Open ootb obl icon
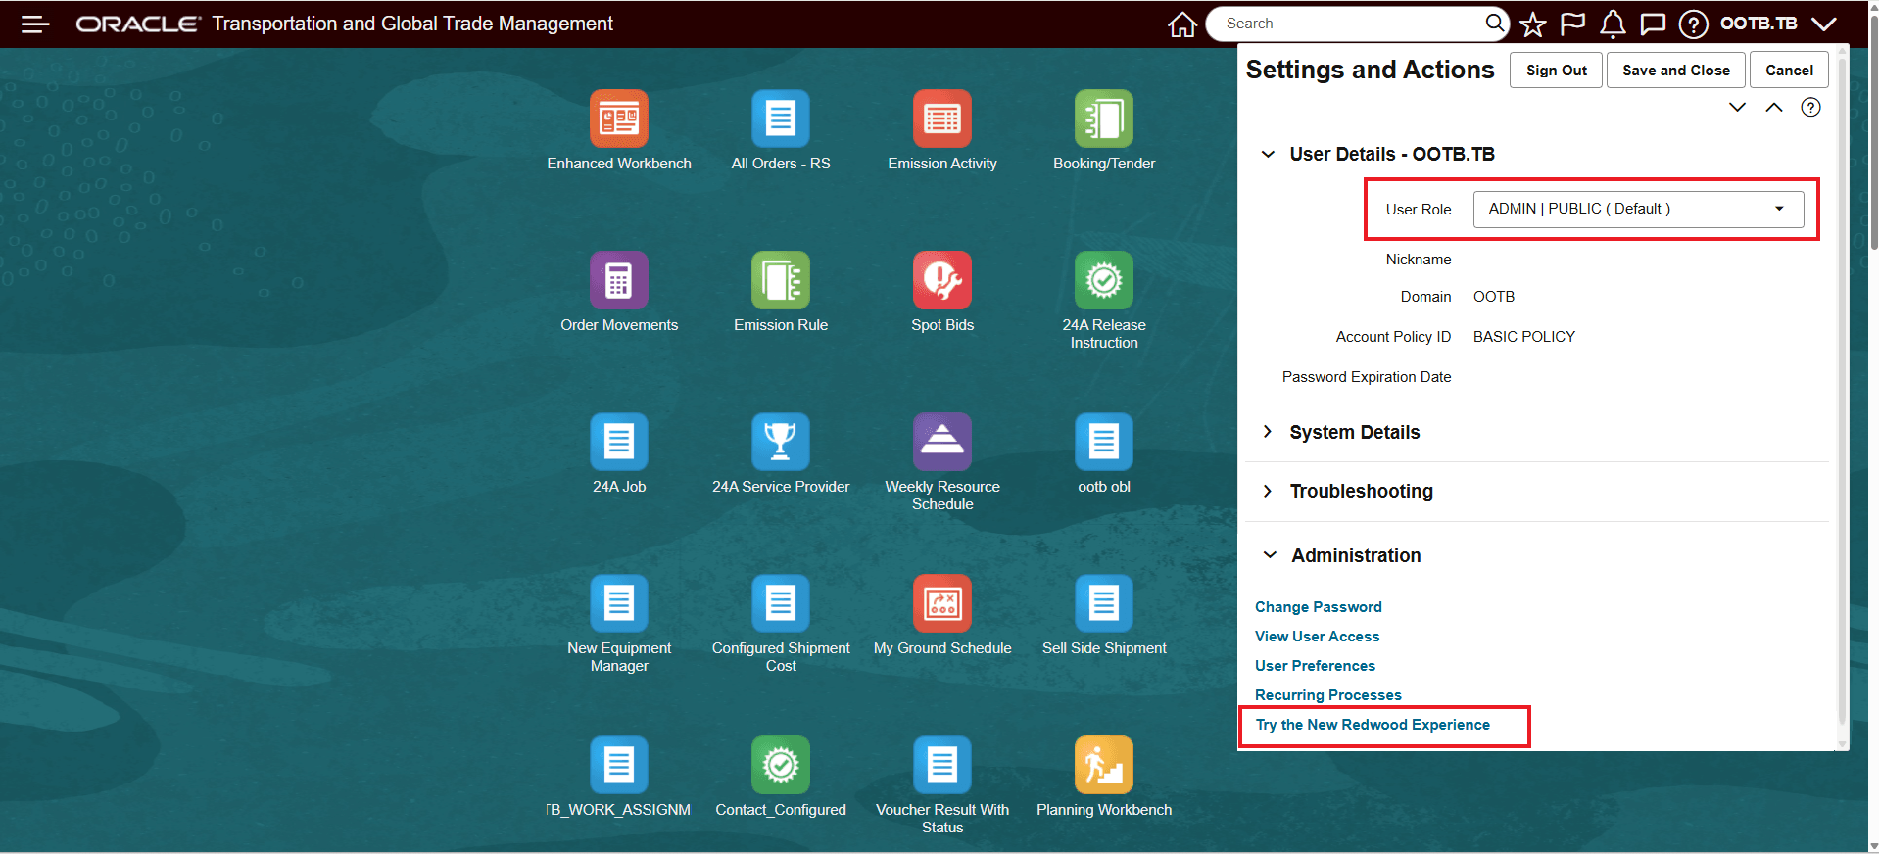 point(1104,442)
